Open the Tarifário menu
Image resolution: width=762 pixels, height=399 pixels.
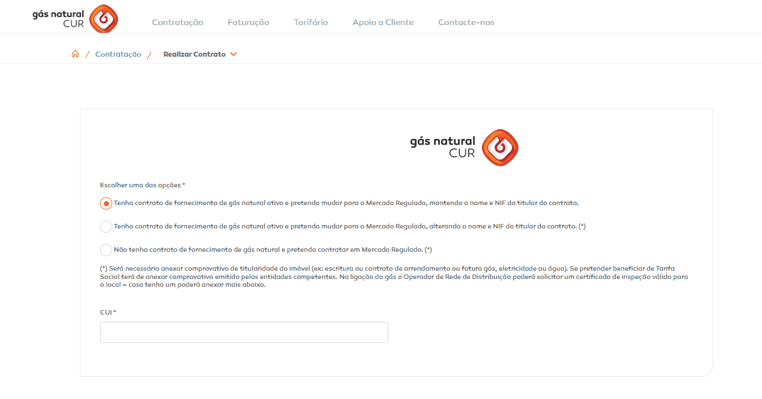[x=311, y=22]
